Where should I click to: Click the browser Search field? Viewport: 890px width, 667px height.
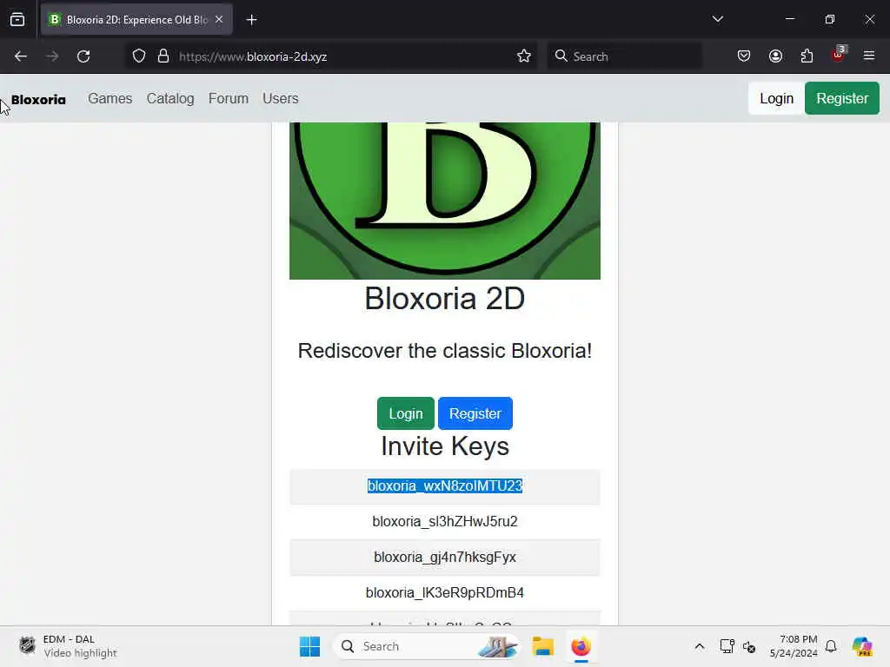click(624, 56)
